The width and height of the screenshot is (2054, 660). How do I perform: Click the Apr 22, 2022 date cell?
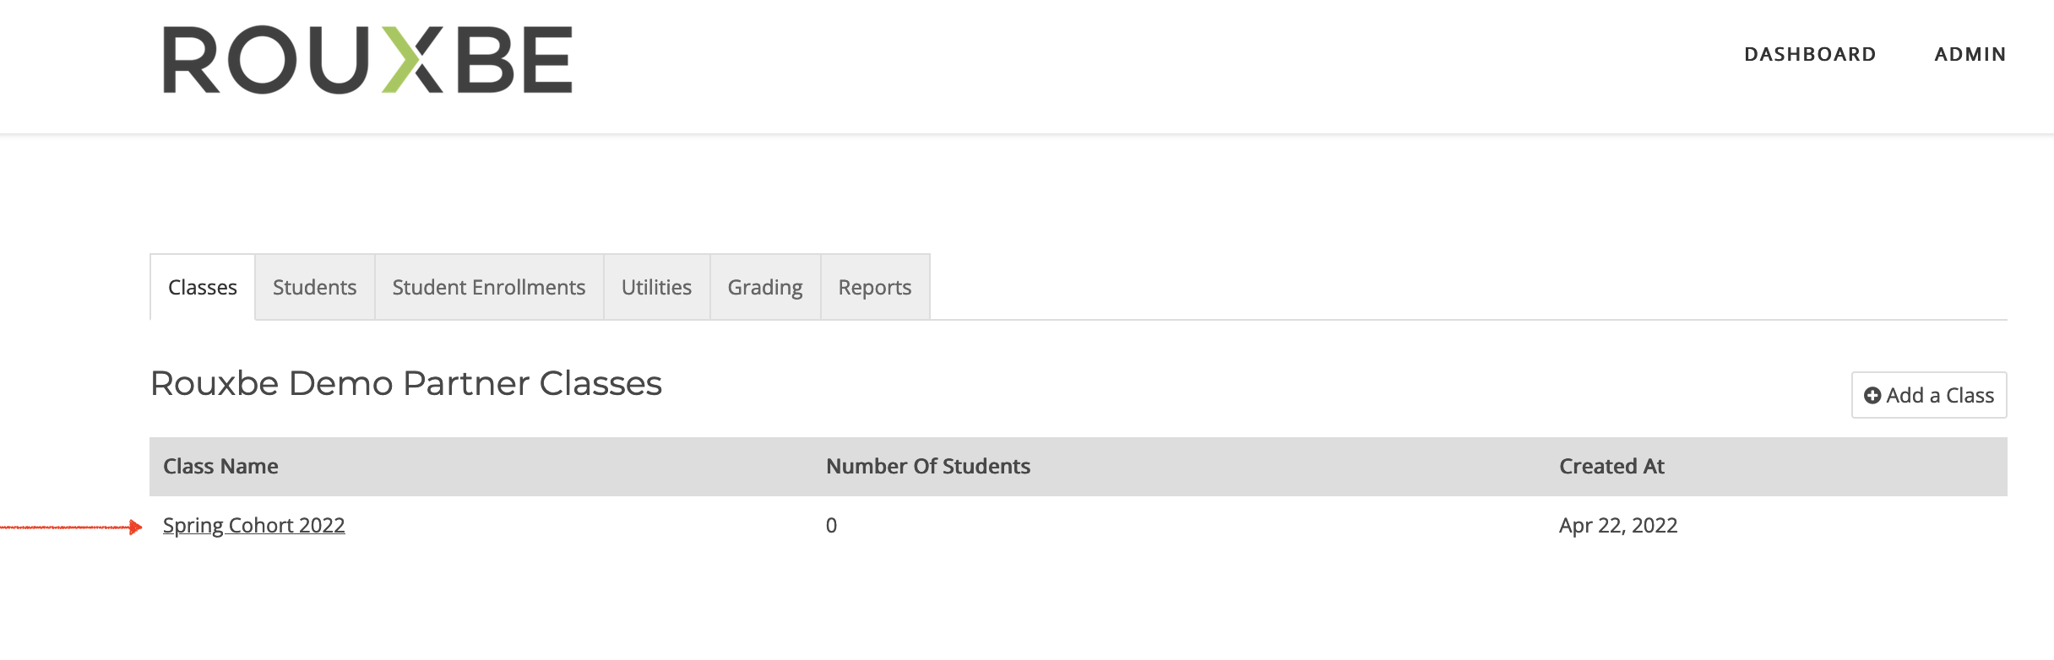[x=1618, y=525]
